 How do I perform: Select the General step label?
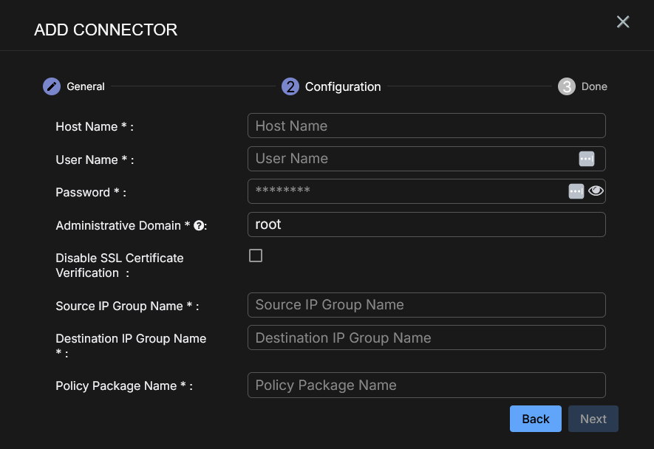pos(86,86)
